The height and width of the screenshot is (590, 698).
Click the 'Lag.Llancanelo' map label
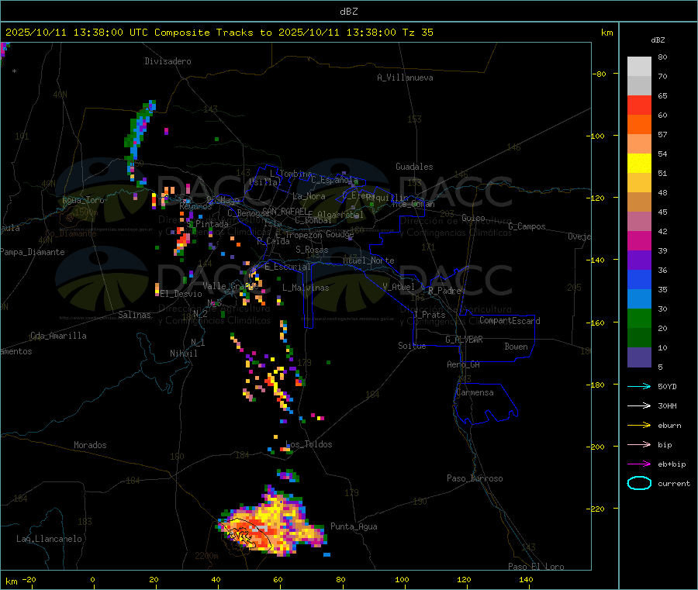click(x=49, y=539)
